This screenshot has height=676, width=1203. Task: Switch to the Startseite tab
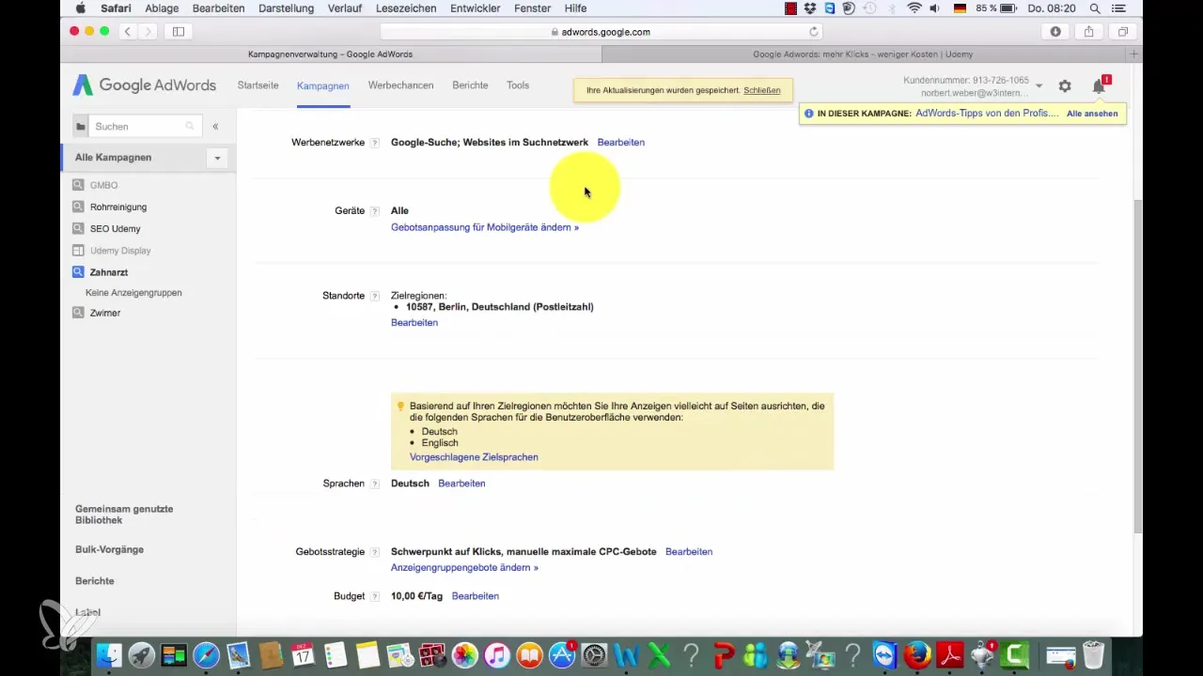[258, 85]
